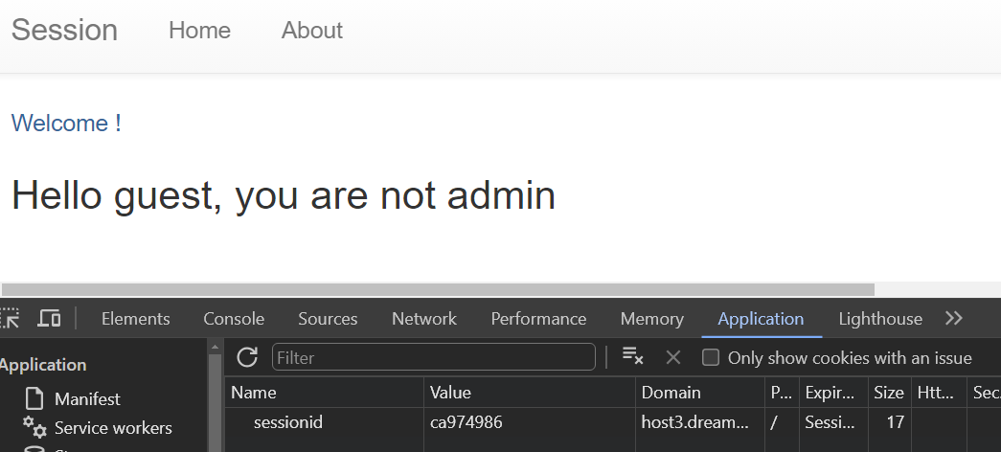Click the Session brand link

point(64,30)
